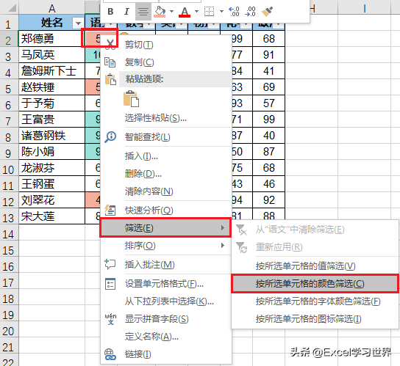The image size is (400, 366).
Task: Open font color dropdown arrow
Action: pyautogui.click(x=196, y=12)
